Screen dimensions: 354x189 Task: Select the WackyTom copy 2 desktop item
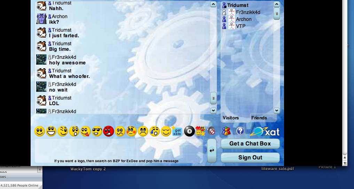click(x=88, y=169)
